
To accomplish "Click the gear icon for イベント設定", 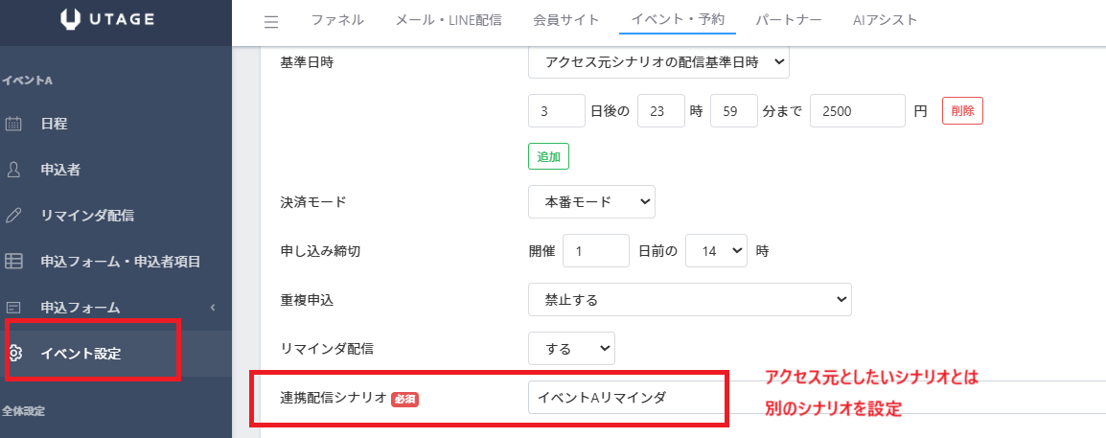I will (x=14, y=354).
